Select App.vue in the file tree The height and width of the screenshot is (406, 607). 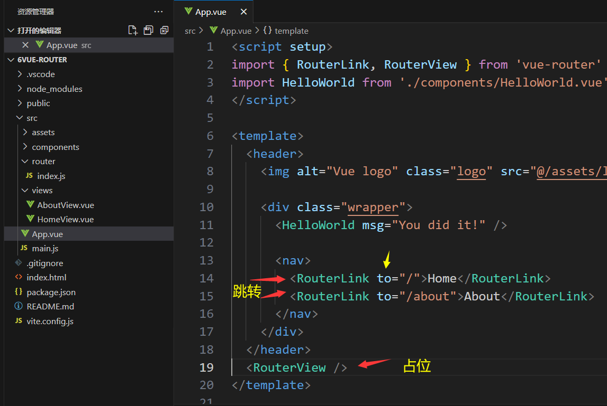(x=89, y=234)
